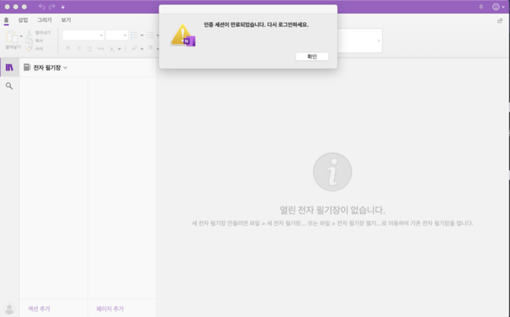The image size is (510, 317).
Task: Click the warning OneNote icon in dialog
Action: [183, 35]
